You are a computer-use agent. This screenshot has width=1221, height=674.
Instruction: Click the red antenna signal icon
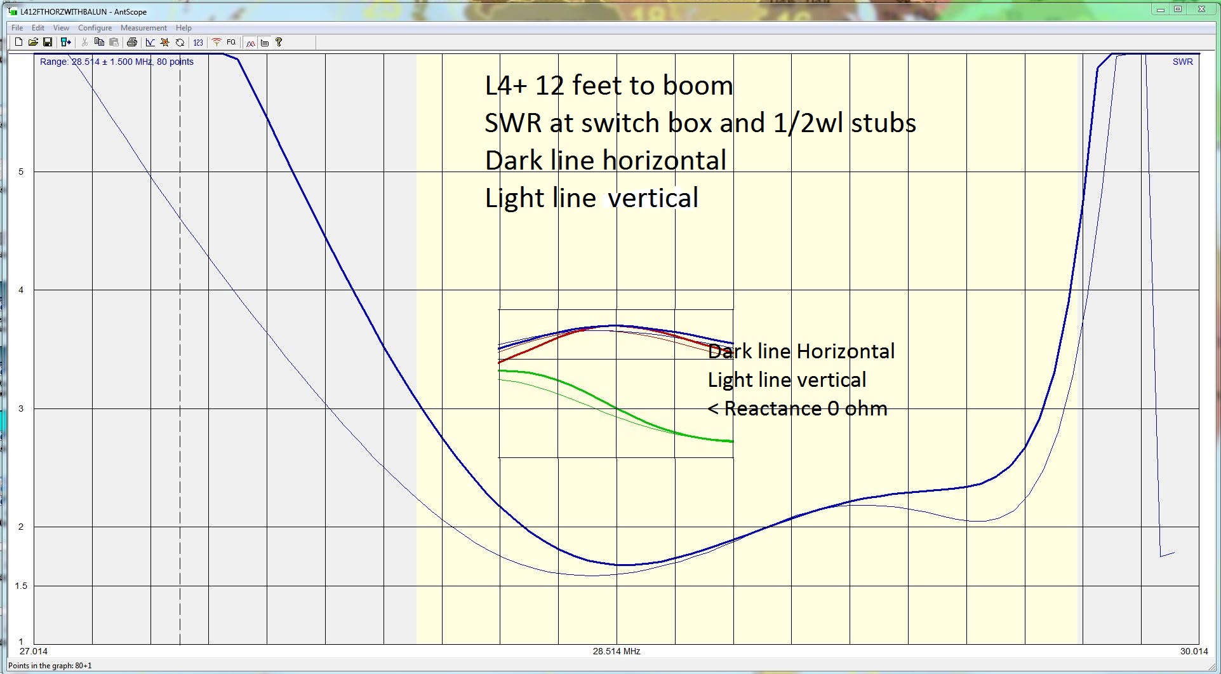217,43
